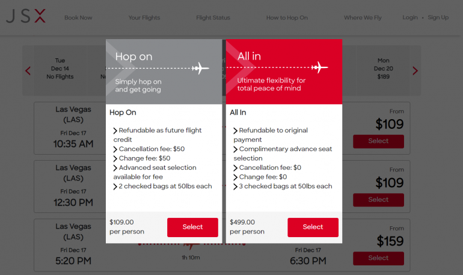This screenshot has height=275, width=463.
Task: Select the 10:35 AM flight at $109
Action: click(378, 141)
